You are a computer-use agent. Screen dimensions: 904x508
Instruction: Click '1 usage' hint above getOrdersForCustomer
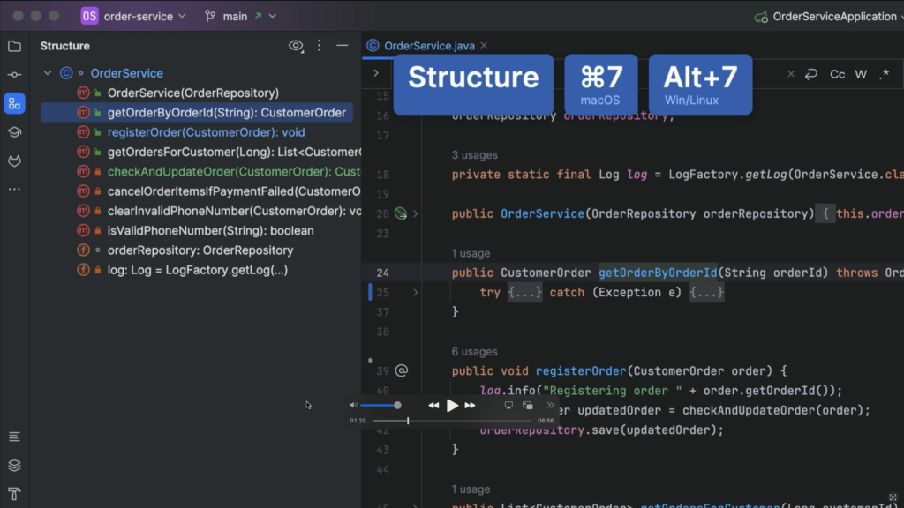(x=471, y=489)
